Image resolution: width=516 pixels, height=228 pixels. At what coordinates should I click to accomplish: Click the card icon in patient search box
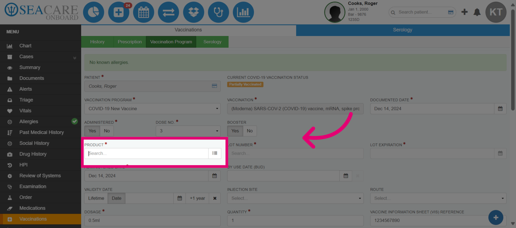[451, 12]
